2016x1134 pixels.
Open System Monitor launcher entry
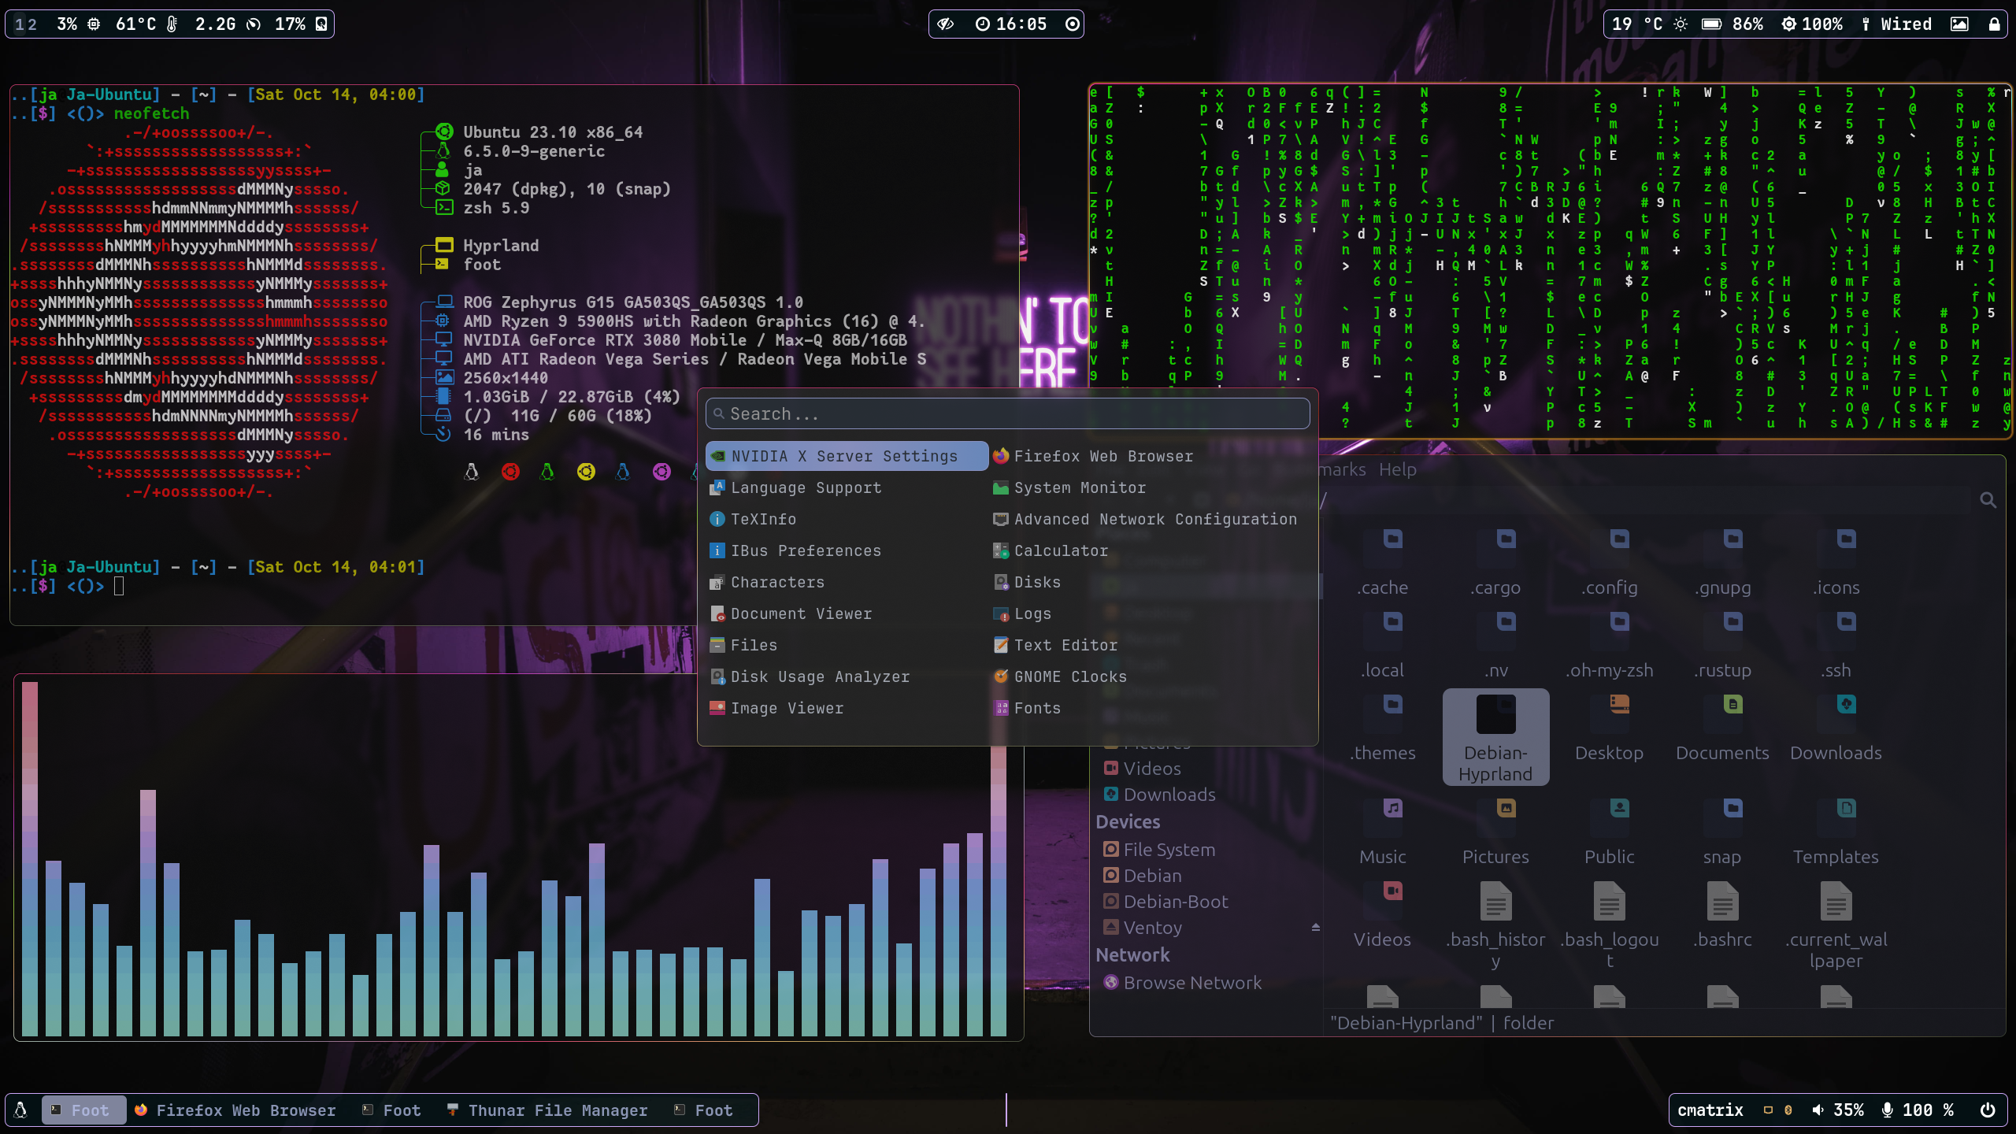1079,487
